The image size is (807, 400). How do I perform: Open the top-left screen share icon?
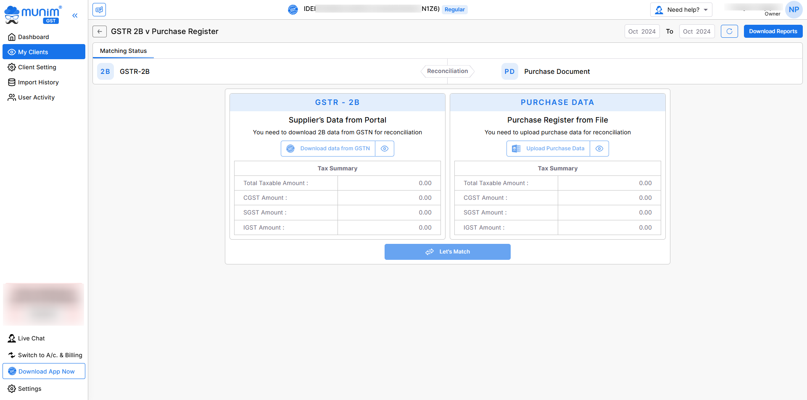click(99, 10)
